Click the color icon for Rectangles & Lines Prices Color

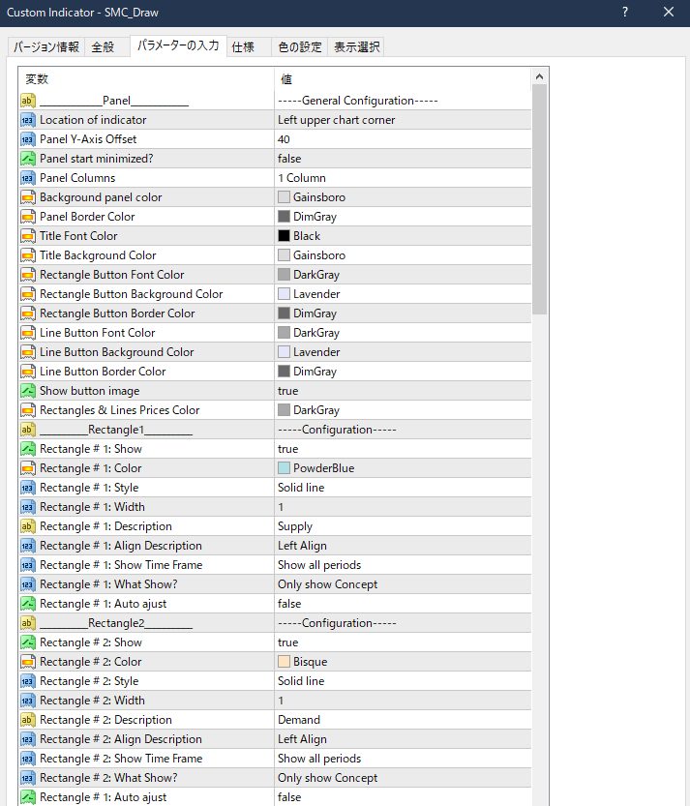28,410
